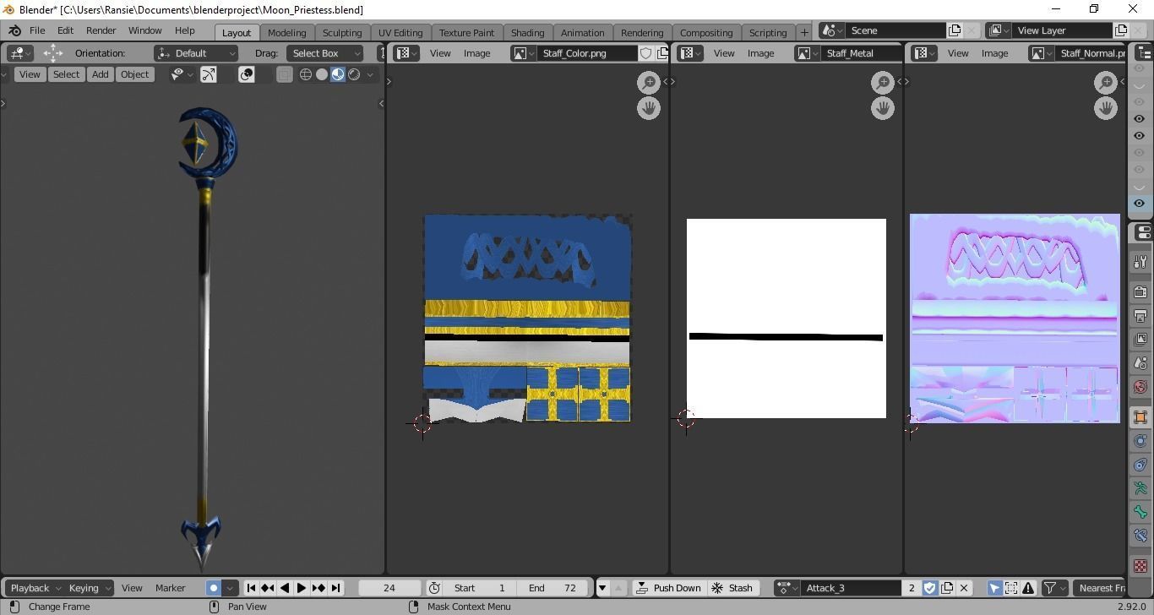Click zoom icon in Staff_Color editor
Image resolution: width=1154 pixels, height=615 pixels.
pyautogui.click(x=648, y=82)
